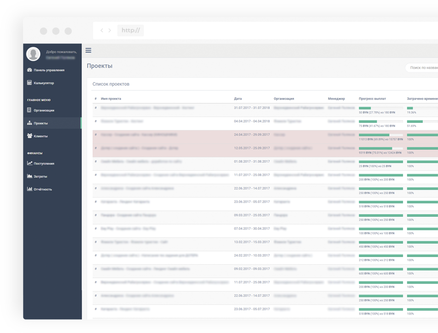Click date 13.02.2017 - 15.03.2017

(252, 242)
